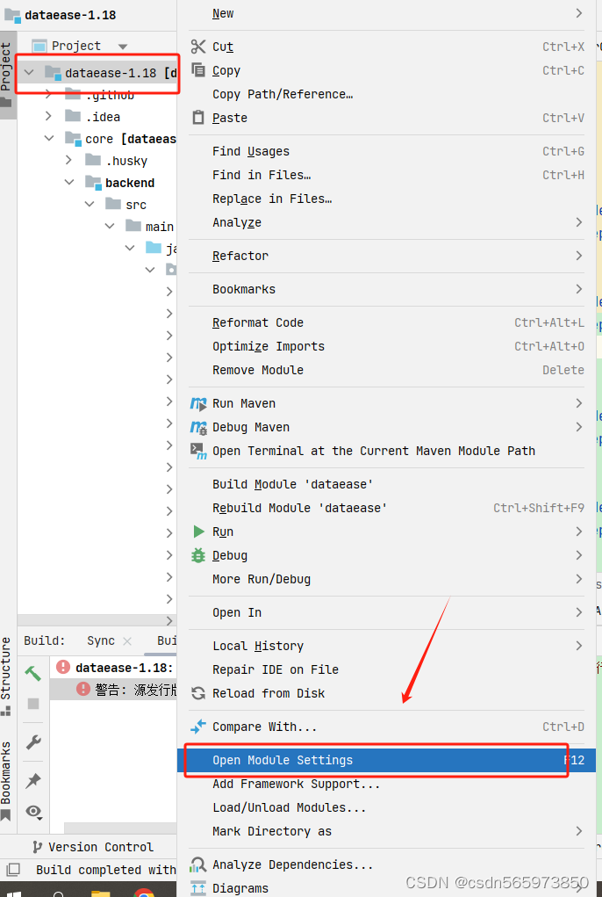Click the Diagrams icon
The width and height of the screenshot is (602, 897).
[x=198, y=888]
